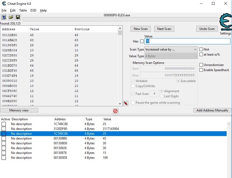Screen dimensions: 232x178
Task: Click the results list scrollbar thumb
Action: (120, 33)
